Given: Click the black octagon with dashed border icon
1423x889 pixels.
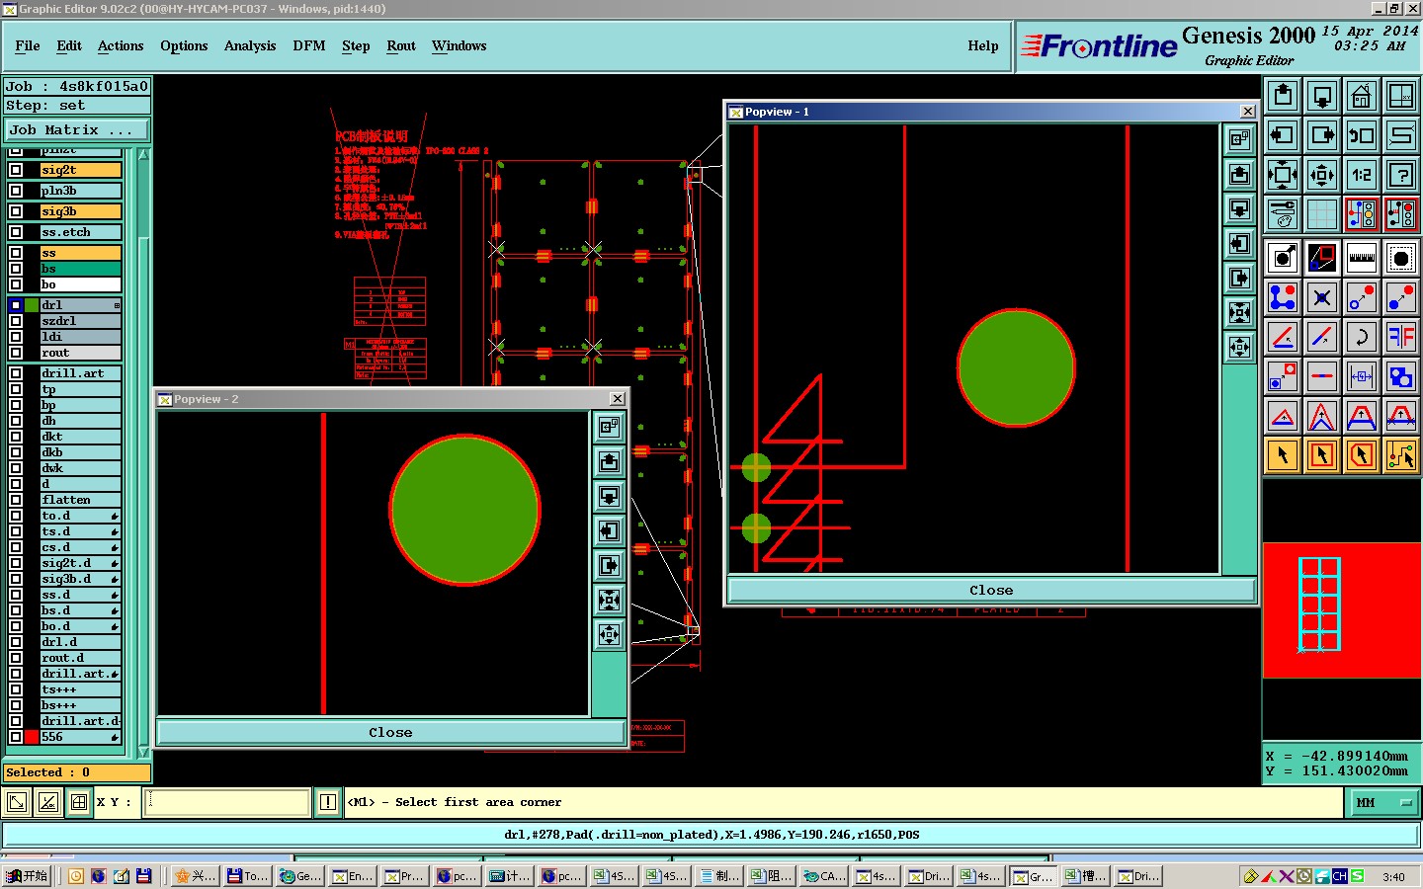Looking at the screenshot, I should [1401, 258].
